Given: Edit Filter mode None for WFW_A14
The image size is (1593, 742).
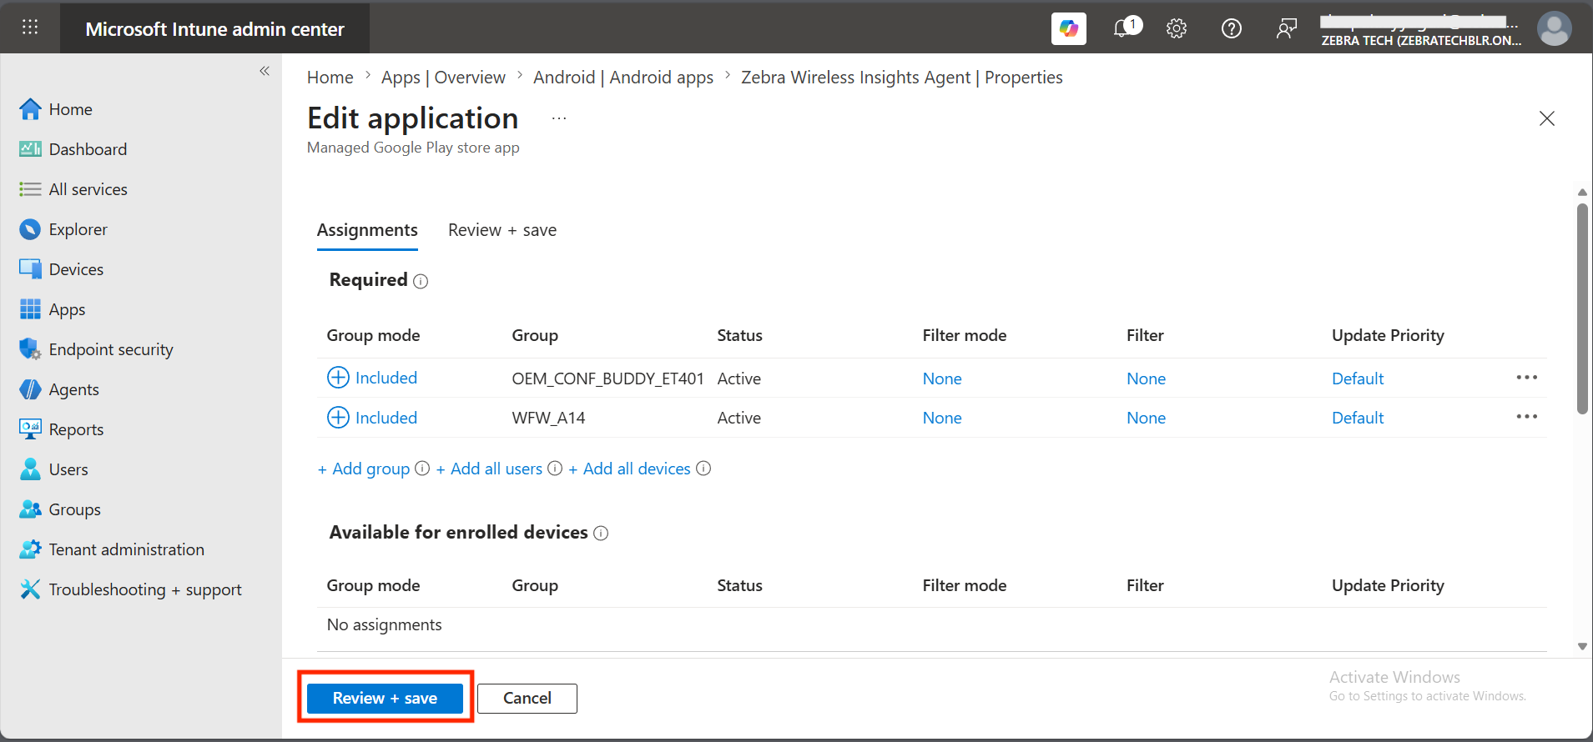Looking at the screenshot, I should click(x=942, y=418).
